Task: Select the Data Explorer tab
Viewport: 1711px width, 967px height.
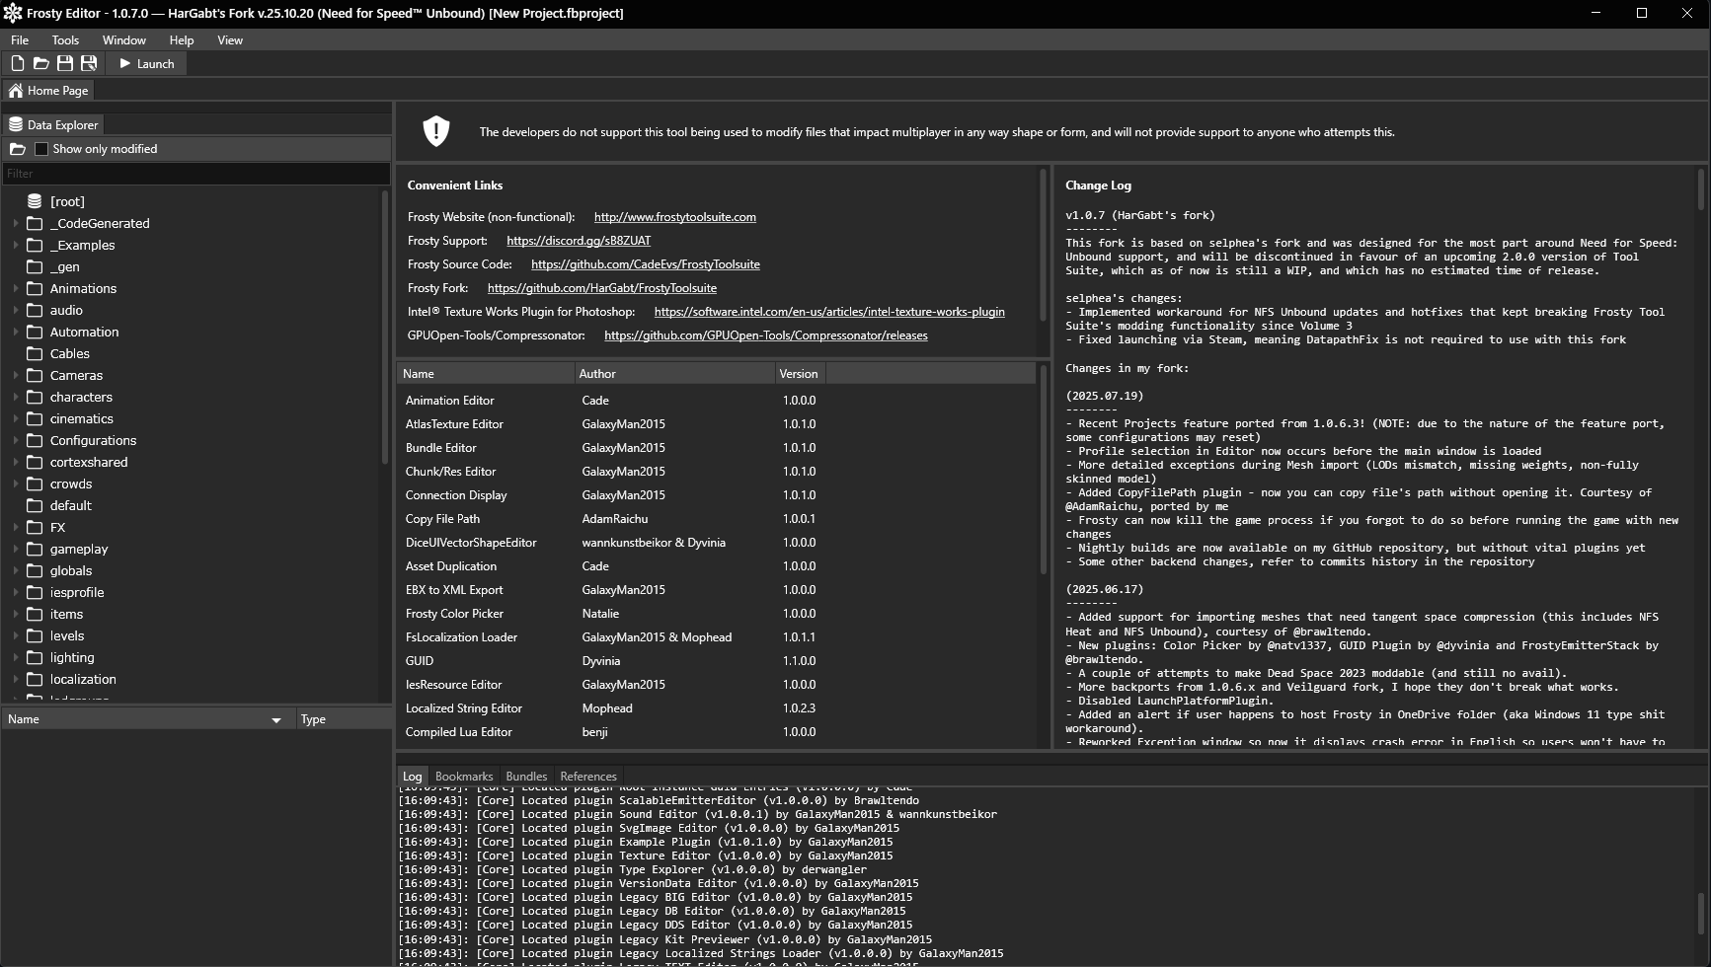Action: click(x=53, y=125)
